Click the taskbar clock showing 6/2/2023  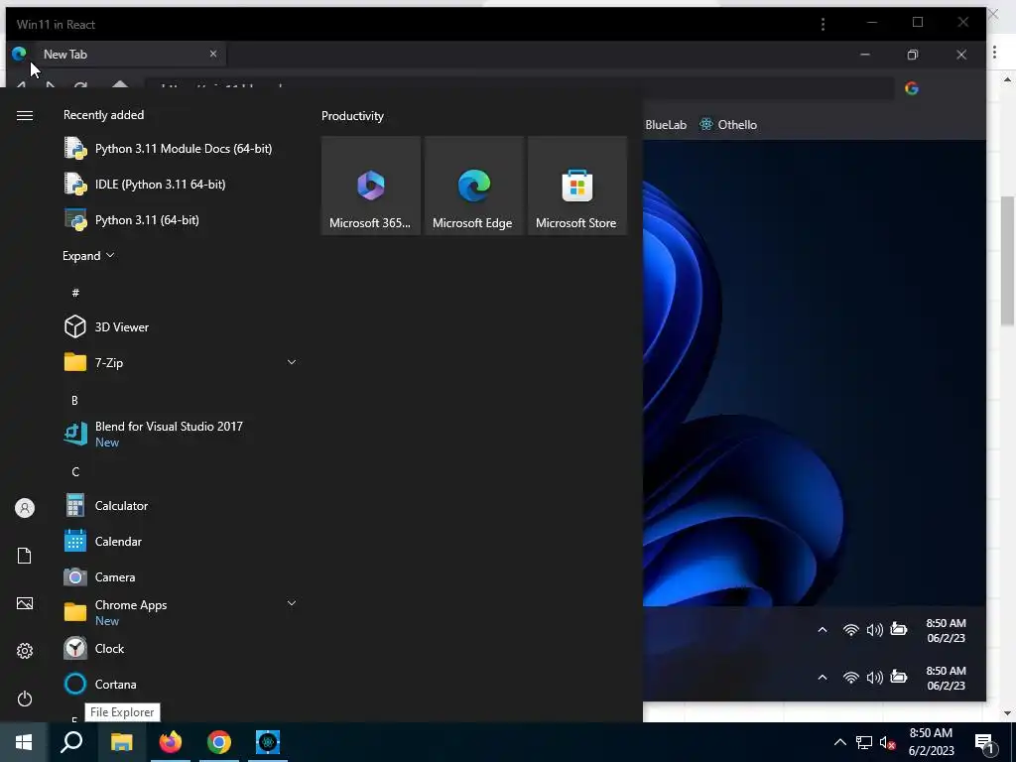click(931, 742)
